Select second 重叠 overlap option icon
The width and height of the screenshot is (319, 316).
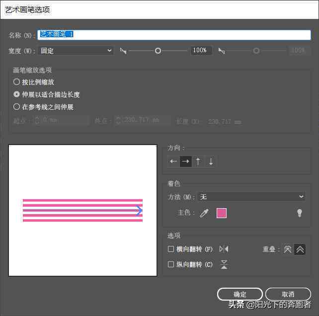[x=300, y=249]
